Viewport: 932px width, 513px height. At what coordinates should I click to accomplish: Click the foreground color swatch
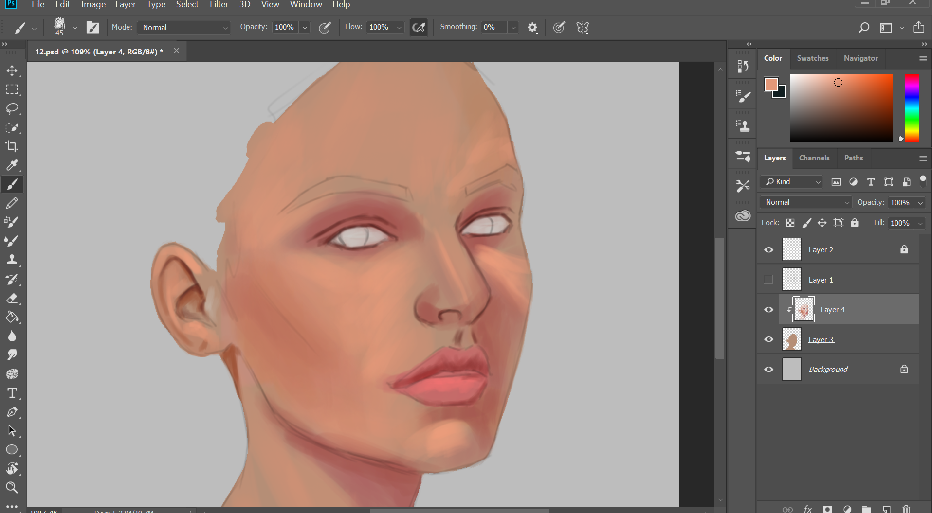771,84
